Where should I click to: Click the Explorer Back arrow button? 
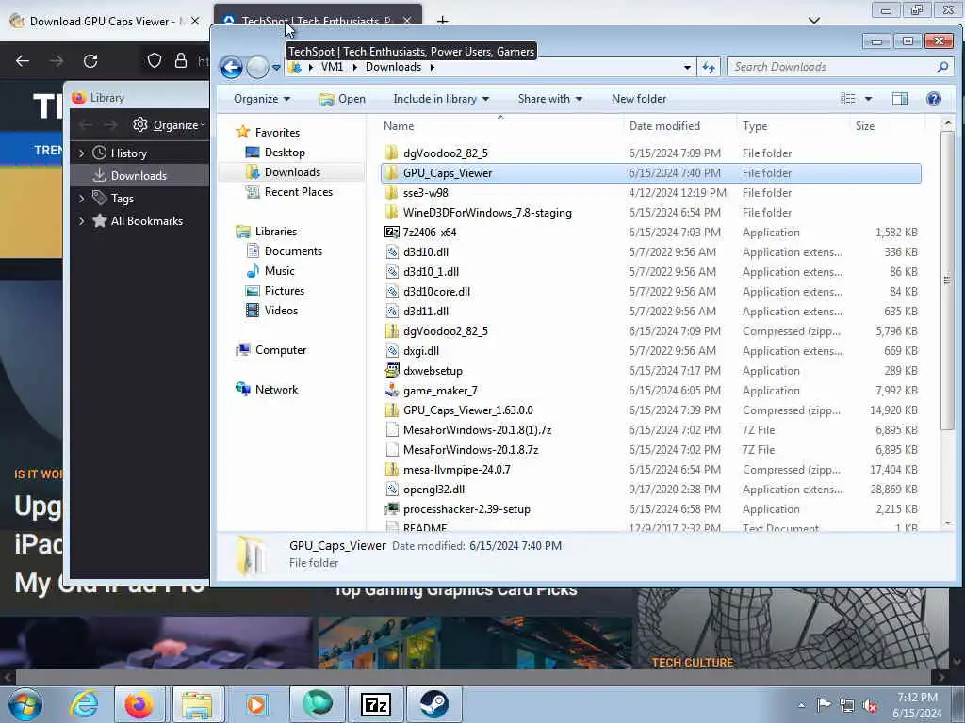pos(232,67)
